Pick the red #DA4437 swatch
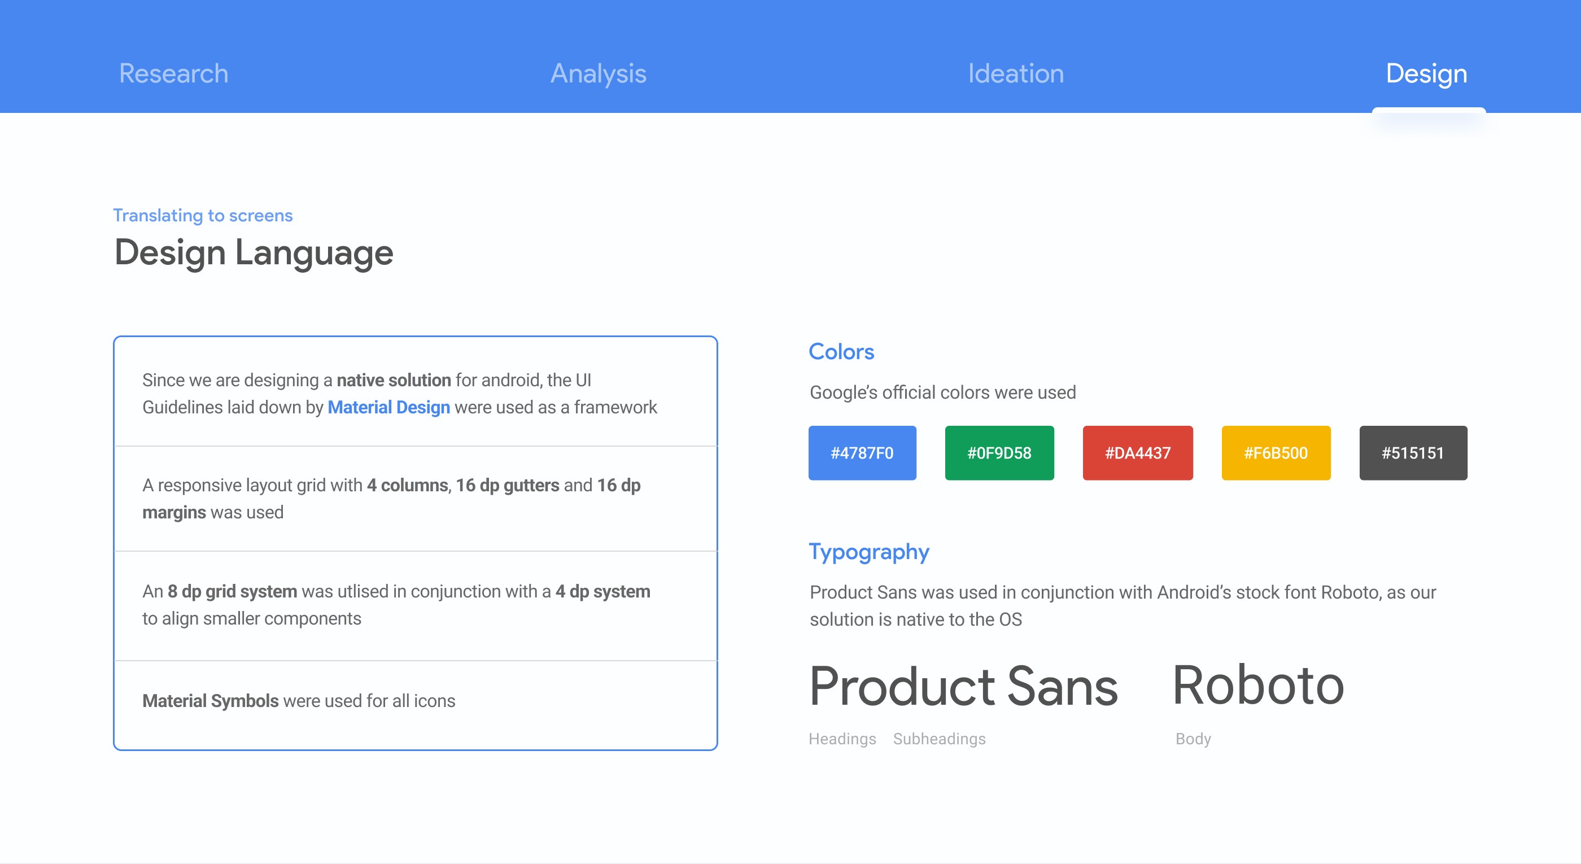Image resolution: width=1581 pixels, height=864 pixels. click(x=1137, y=453)
